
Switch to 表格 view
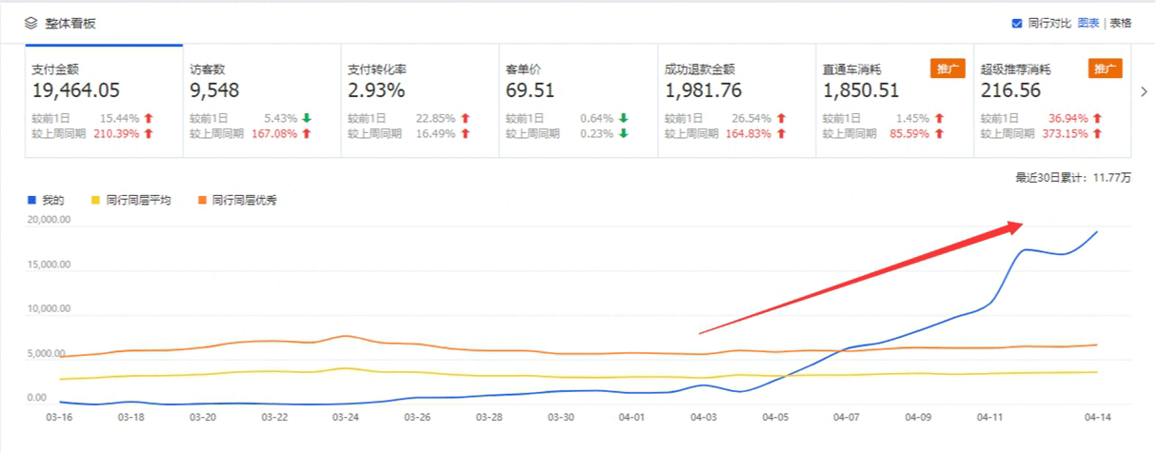click(1121, 23)
